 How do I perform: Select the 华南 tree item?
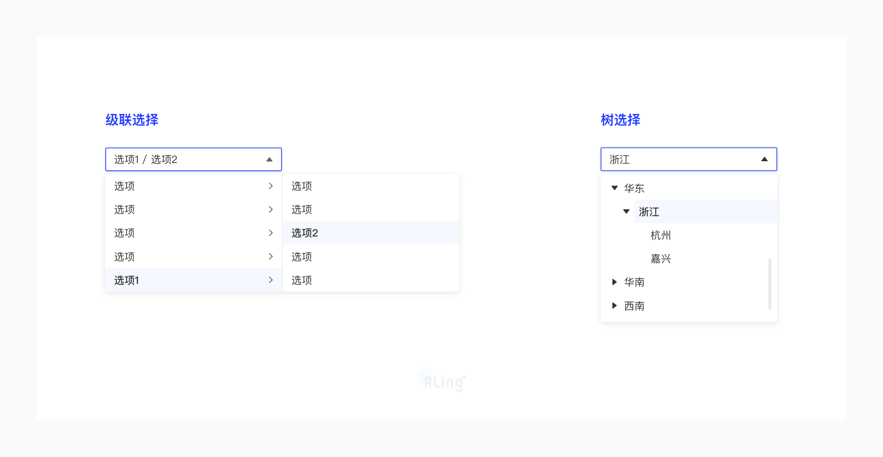[634, 282]
